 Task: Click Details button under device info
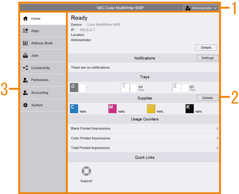[206, 47]
